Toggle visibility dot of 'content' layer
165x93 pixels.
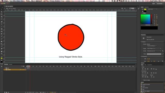coord(22,69)
